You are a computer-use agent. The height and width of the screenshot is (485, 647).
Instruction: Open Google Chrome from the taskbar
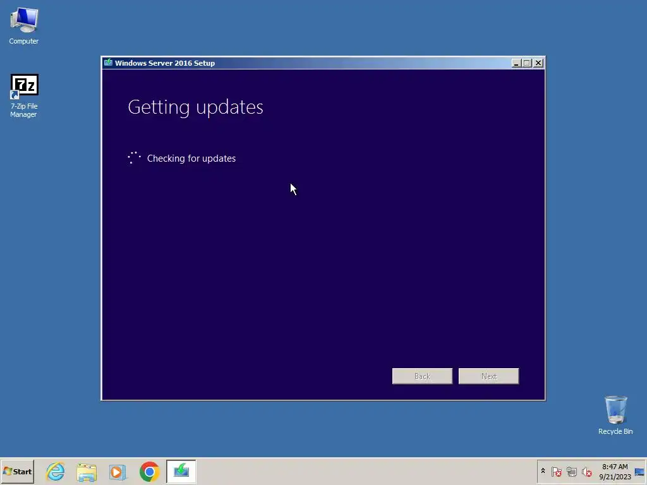point(149,471)
